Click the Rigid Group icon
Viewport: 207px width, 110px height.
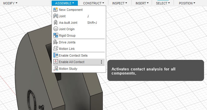(x=55, y=35)
